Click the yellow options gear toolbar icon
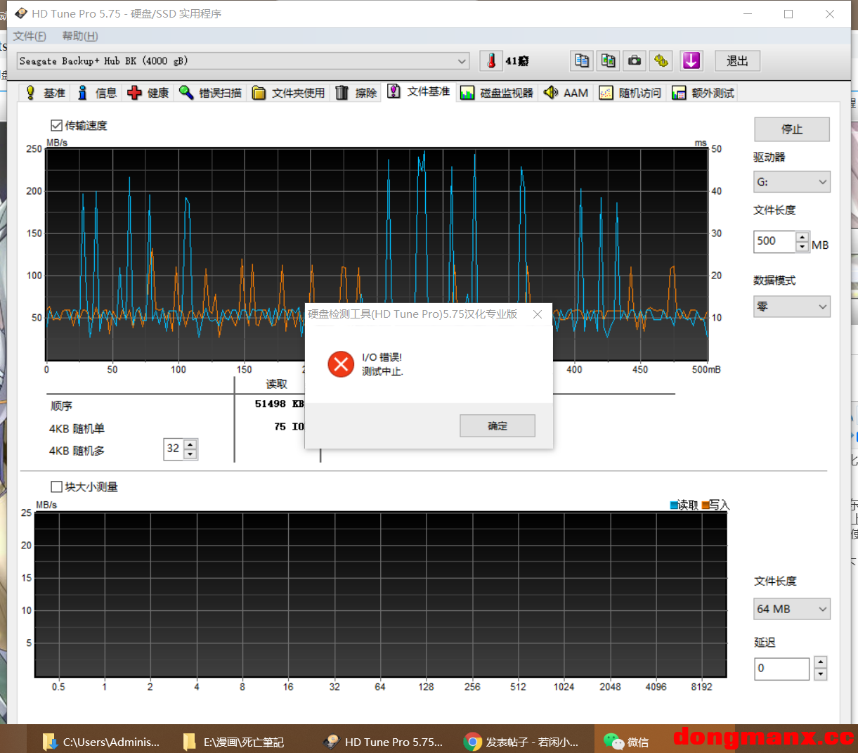The image size is (858, 753). tap(661, 61)
